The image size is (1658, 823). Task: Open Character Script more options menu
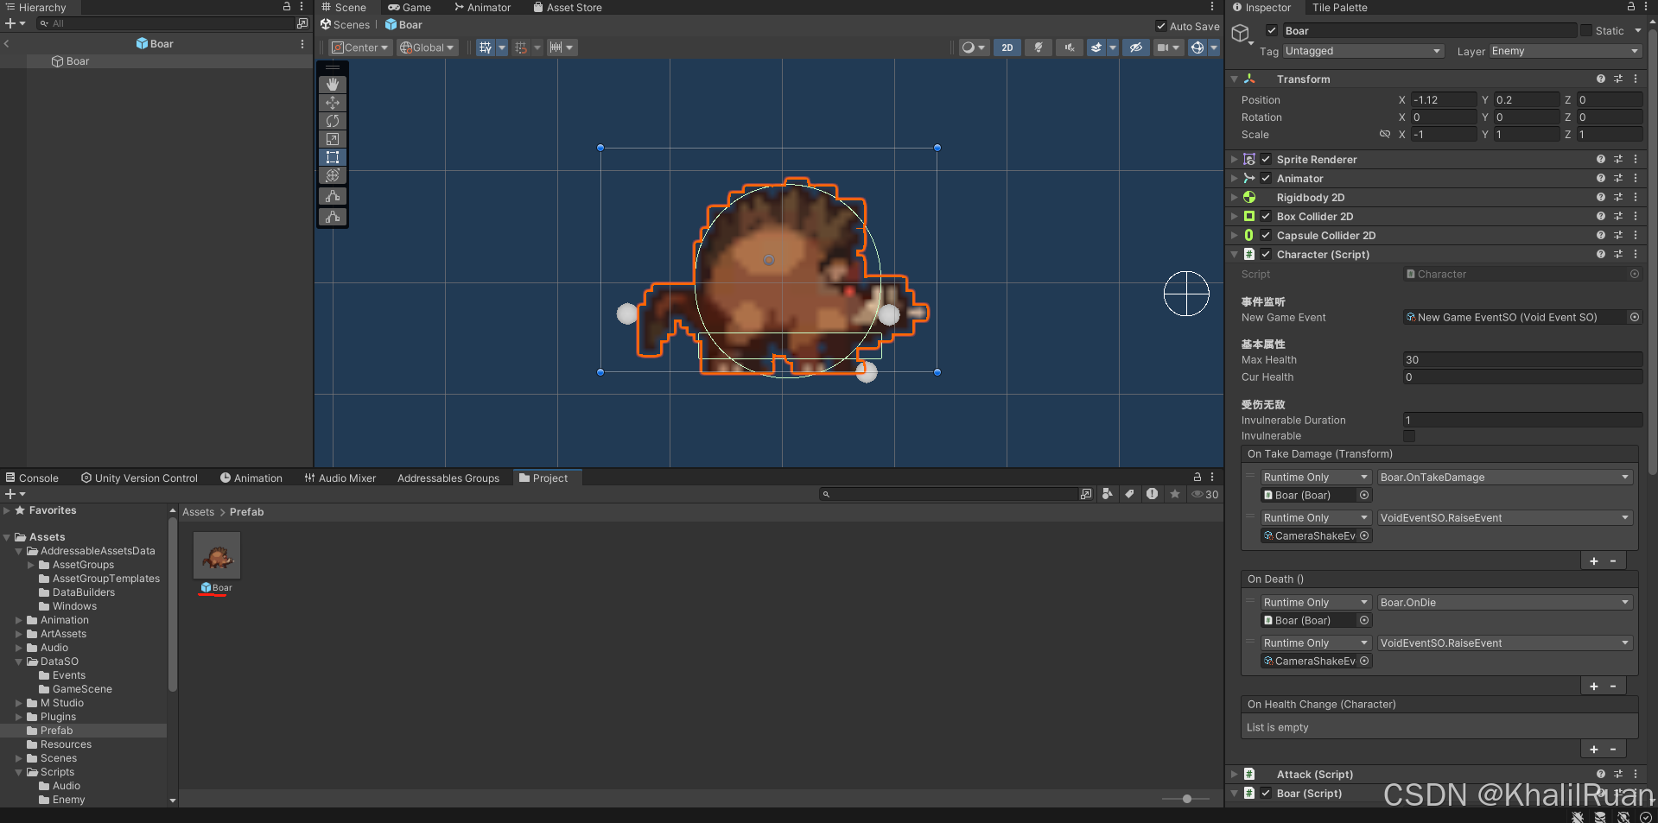point(1636,254)
